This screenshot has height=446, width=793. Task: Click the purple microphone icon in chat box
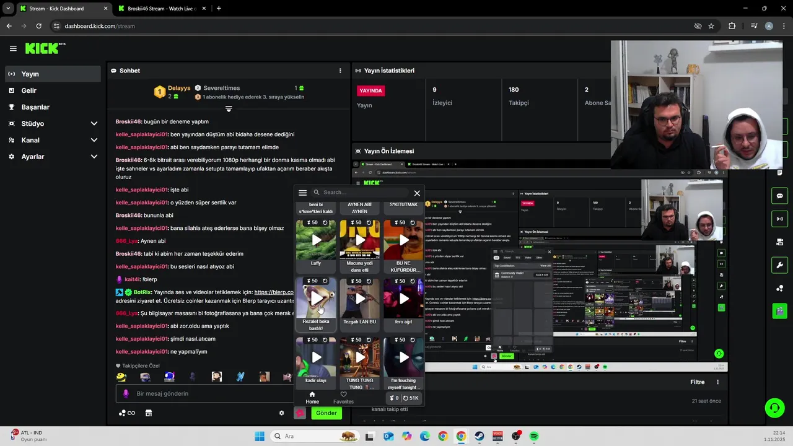(x=126, y=393)
